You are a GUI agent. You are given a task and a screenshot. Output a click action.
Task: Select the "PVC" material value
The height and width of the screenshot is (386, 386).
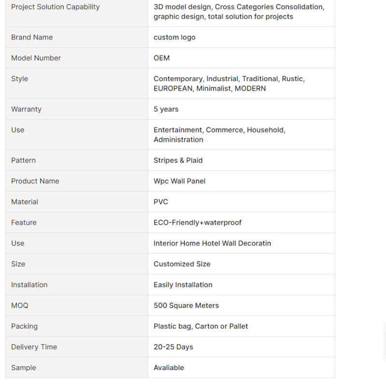point(161,202)
